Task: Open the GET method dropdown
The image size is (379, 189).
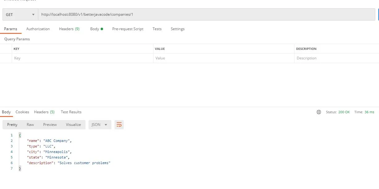Action: (x=20, y=14)
